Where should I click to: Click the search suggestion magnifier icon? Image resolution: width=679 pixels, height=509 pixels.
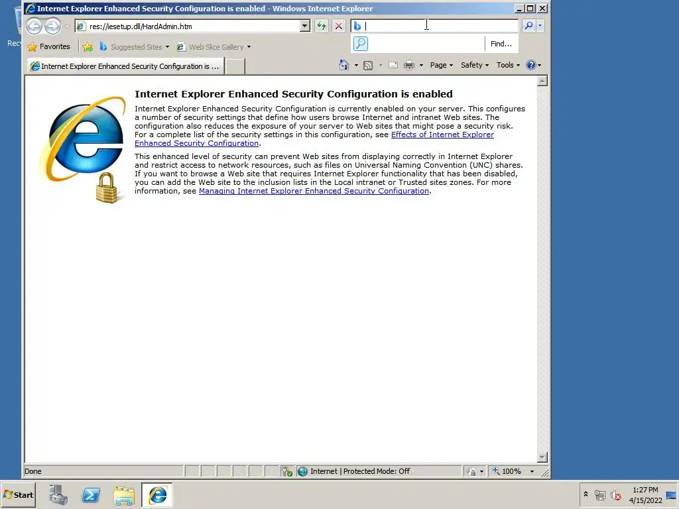coord(360,44)
